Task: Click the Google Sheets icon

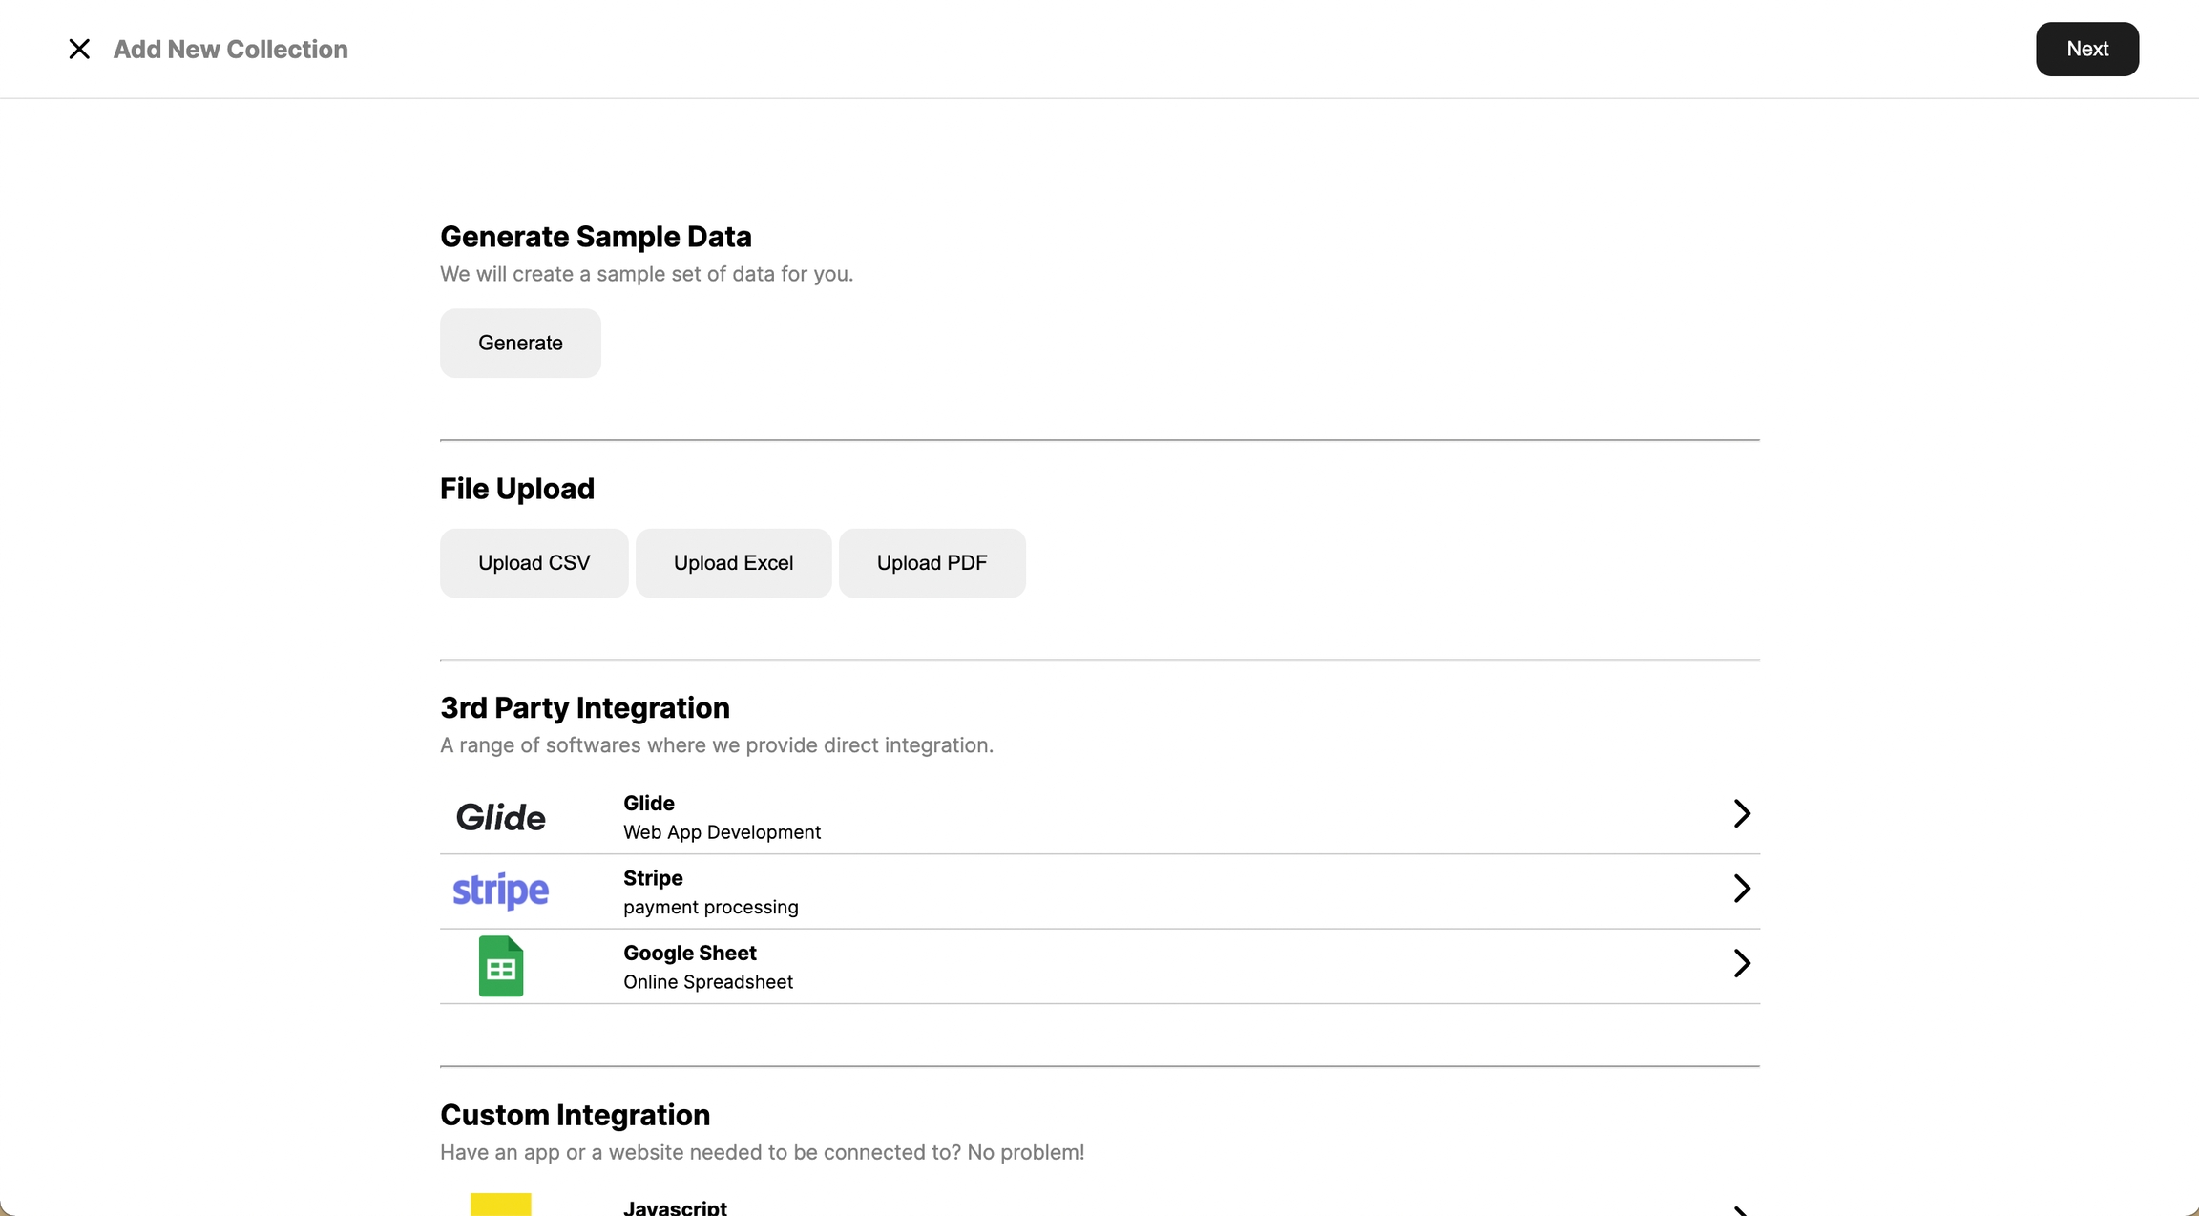Action: coord(501,966)
